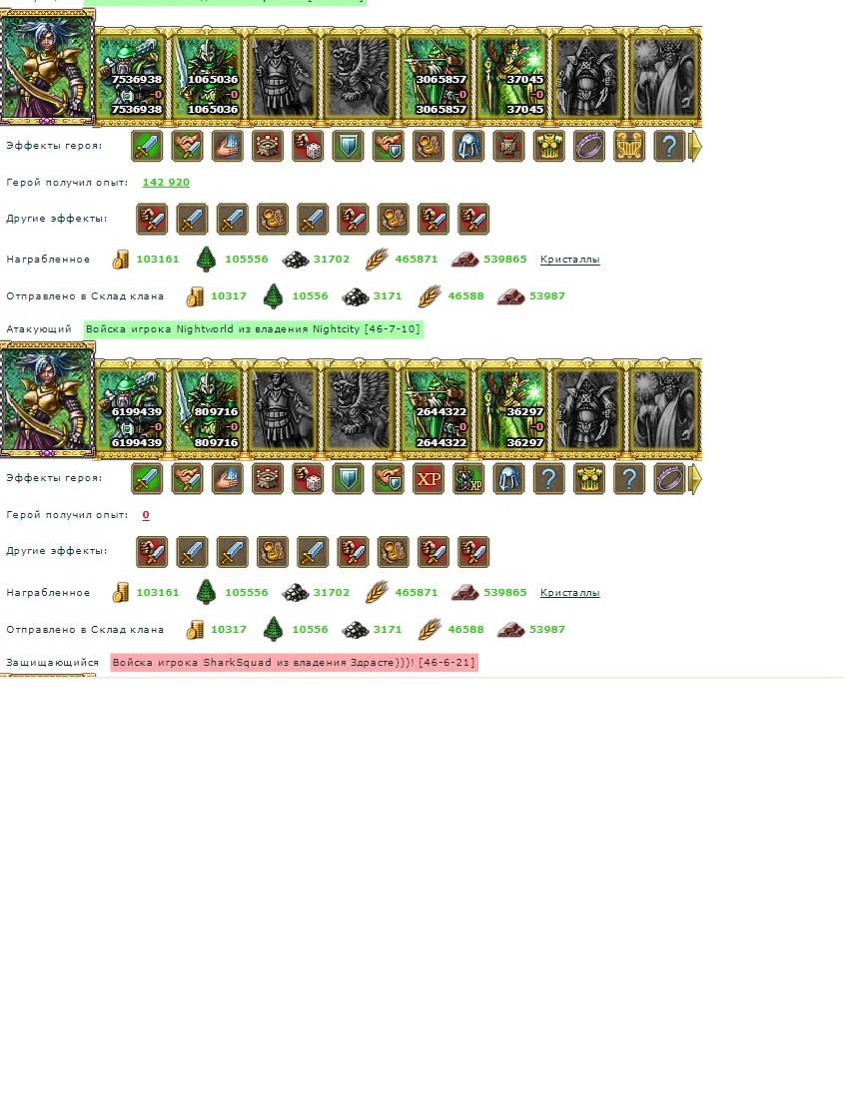
Task: Click the dice effect icon in Nightworld's hero effects
Action: pyautogui.click(x=308, y=479)
